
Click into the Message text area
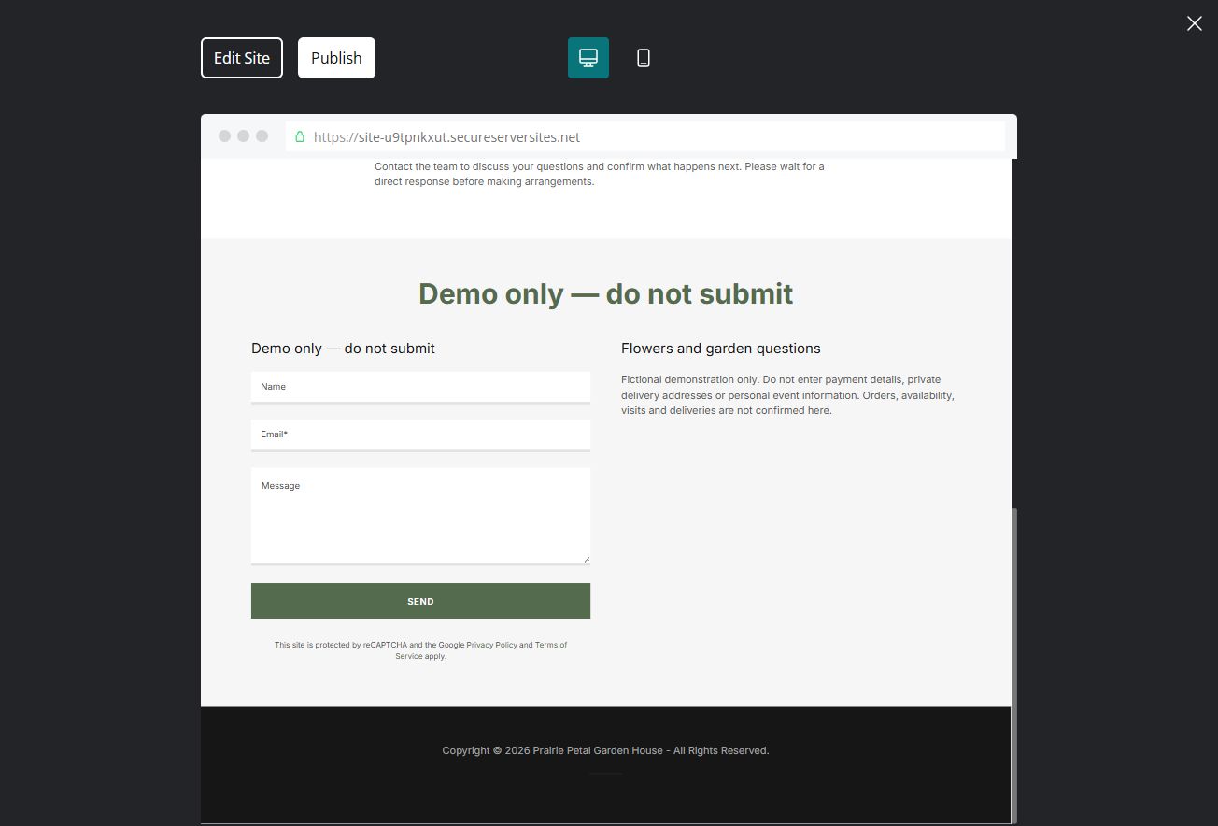[x=420, y=516]
